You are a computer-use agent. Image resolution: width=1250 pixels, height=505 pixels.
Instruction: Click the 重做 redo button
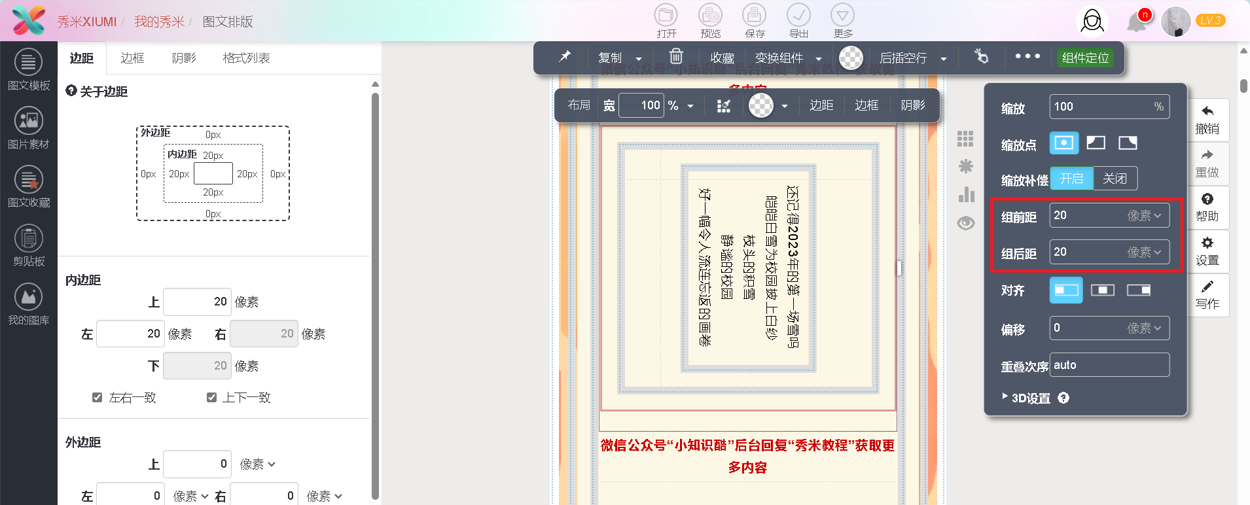1207,164
